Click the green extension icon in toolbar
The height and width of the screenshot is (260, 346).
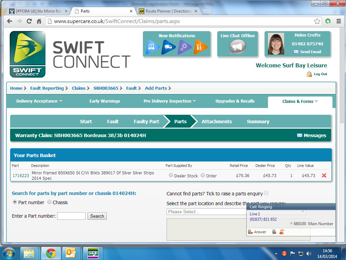click(328, 21)
